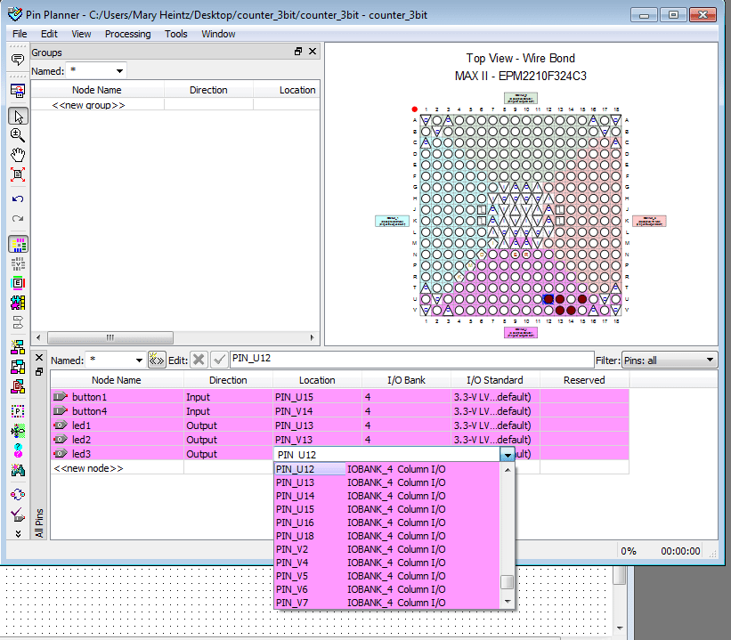This screenshot has width=731, height=640.
Task: Click the checkmark pin checks icon near toolbar bottom
Action: [x=18, y=514]
